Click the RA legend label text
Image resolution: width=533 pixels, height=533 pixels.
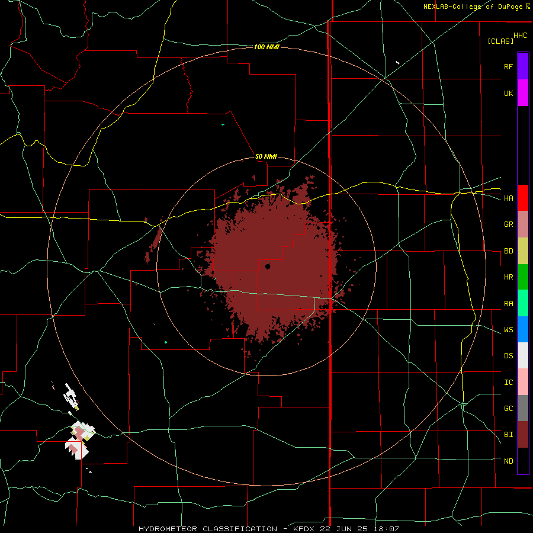pyautogui.click(x=508, y=304)
